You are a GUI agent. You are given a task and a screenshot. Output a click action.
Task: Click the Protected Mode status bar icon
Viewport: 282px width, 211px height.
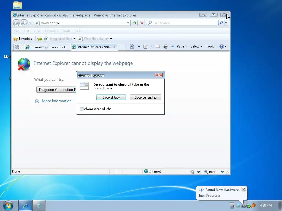click(x=192, y=172)
